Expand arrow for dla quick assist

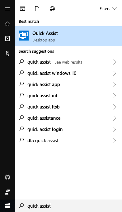coord(115,141)
